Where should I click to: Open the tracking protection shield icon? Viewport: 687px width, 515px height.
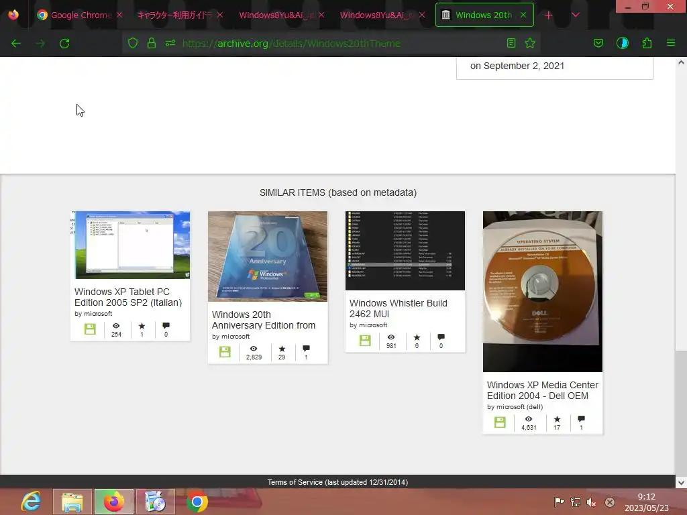(x=133, y=43)
